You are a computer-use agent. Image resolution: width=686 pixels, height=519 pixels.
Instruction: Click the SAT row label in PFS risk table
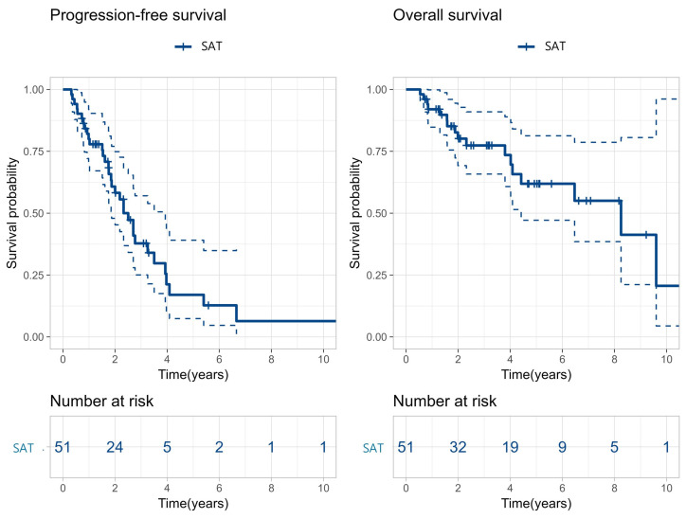click(x=23, y=448)
